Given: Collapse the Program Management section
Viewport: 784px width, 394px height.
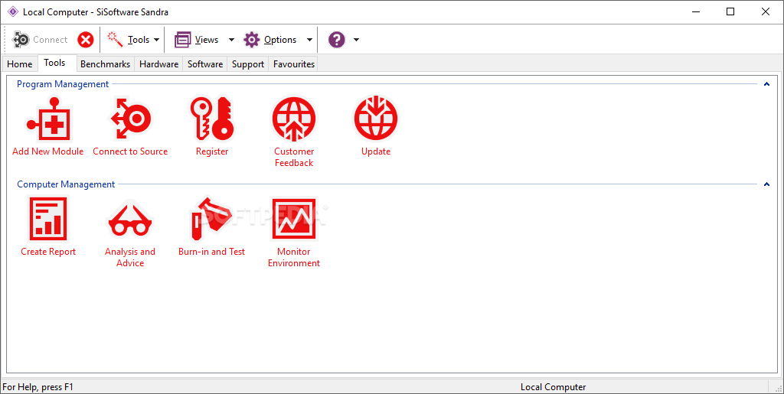Looking at the screenshot, I should (x=766, y=84).
